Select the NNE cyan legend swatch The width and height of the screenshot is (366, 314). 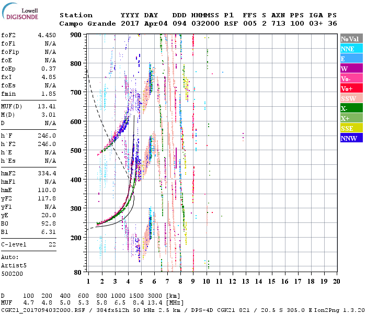pos(351,49)
